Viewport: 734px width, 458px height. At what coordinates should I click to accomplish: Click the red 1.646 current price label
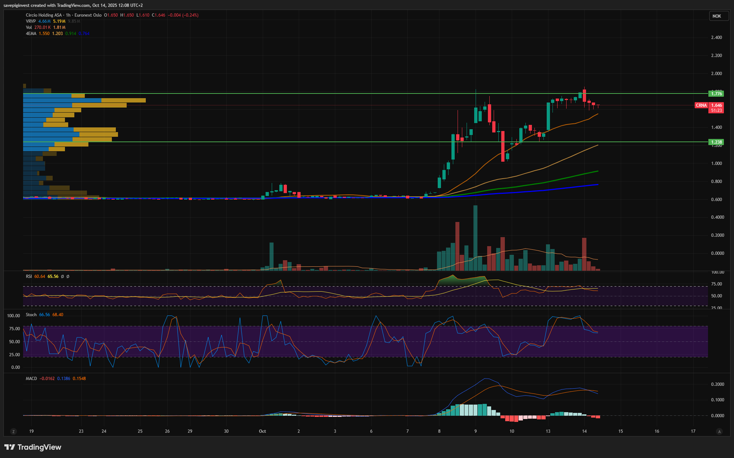(x=716, y=105)
